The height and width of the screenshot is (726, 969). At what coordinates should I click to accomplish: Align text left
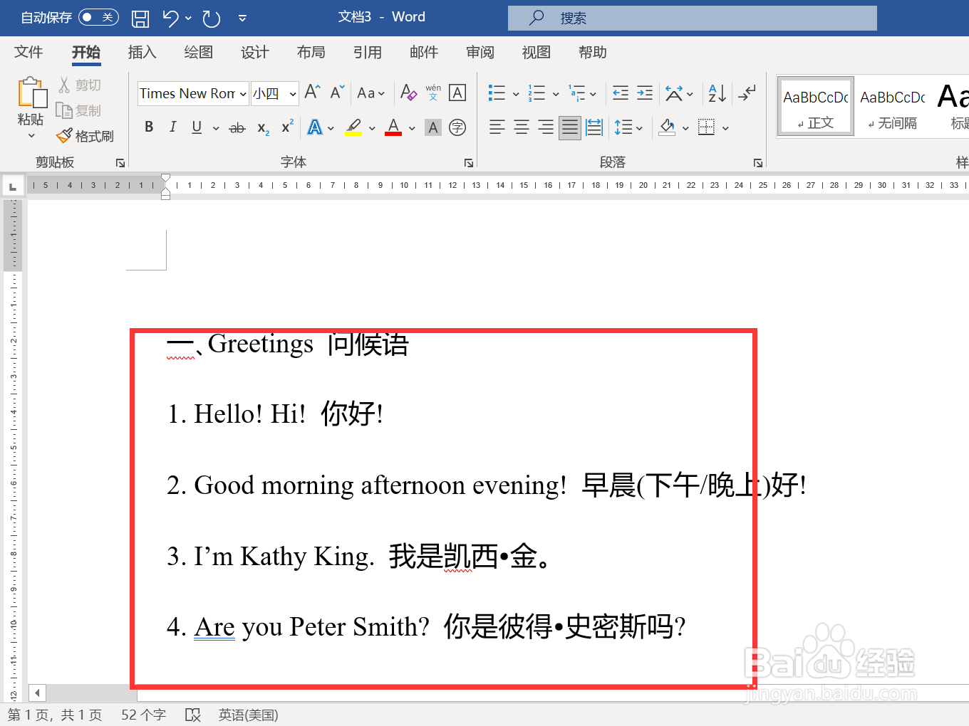pos(497,127)
